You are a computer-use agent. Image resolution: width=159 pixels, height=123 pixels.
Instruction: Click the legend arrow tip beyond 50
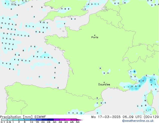pyautogui.click(x=80, y=120)
